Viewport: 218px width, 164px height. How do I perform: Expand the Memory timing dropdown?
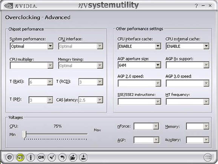[81, 65]
